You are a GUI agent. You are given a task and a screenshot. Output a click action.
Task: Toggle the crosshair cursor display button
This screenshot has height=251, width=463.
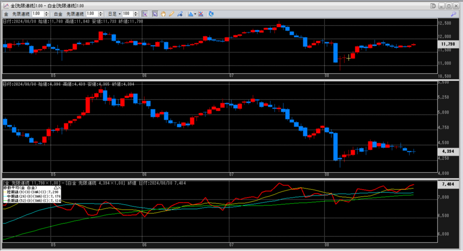click(145, 14)
